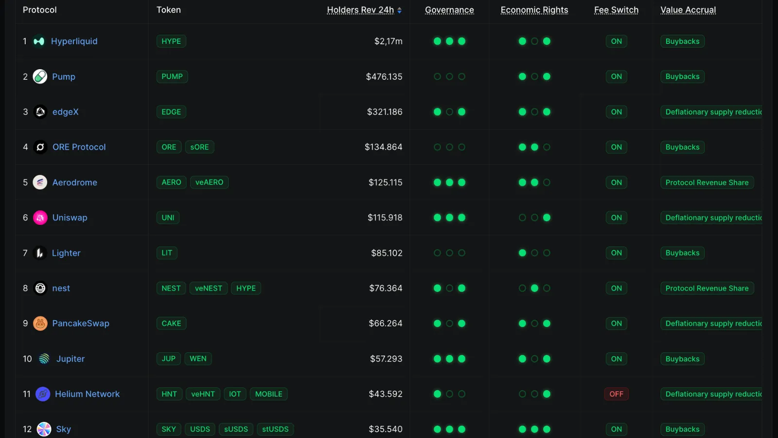Click the Protocol column header
The width and height of the screenshot is (778, 438).
[x=40, y=10]
